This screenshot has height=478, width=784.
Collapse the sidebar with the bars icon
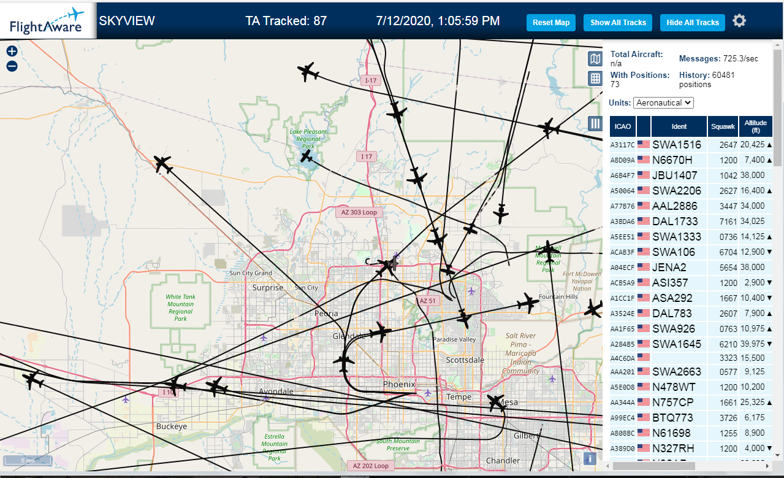pos(595,123)
